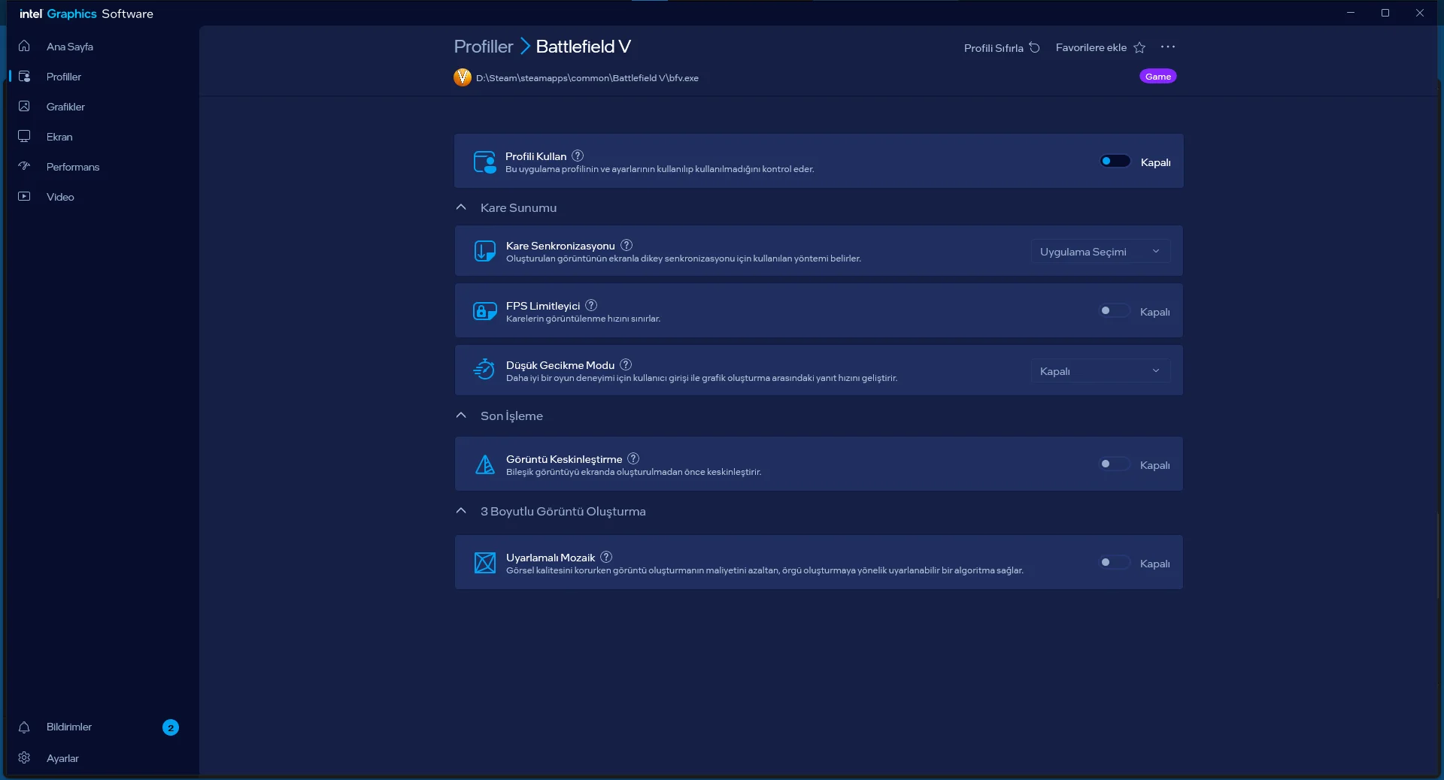Click the Düşük Gecikme Modu stopwatch icon
This screenshot has width=1444, height=780.
484,370
